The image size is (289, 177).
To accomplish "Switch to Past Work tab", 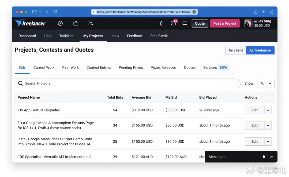I will tap(70, 67).
